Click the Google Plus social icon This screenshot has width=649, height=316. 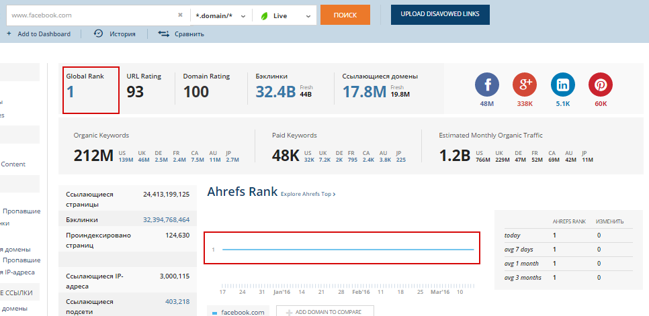[525, 85]
